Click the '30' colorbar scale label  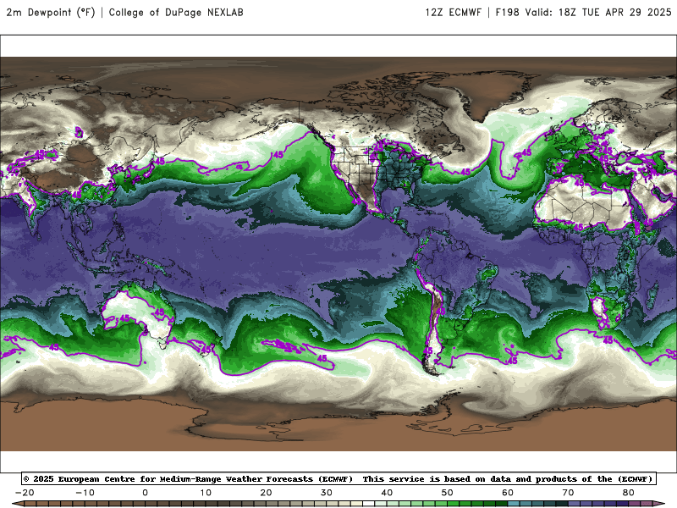pyautogui.click(x=327, y=493)
